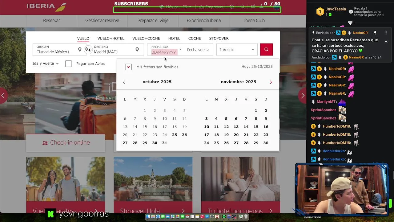Open 'Stopover Hola' card link
This screenshot has height=222, width=394.
point(153,211)
